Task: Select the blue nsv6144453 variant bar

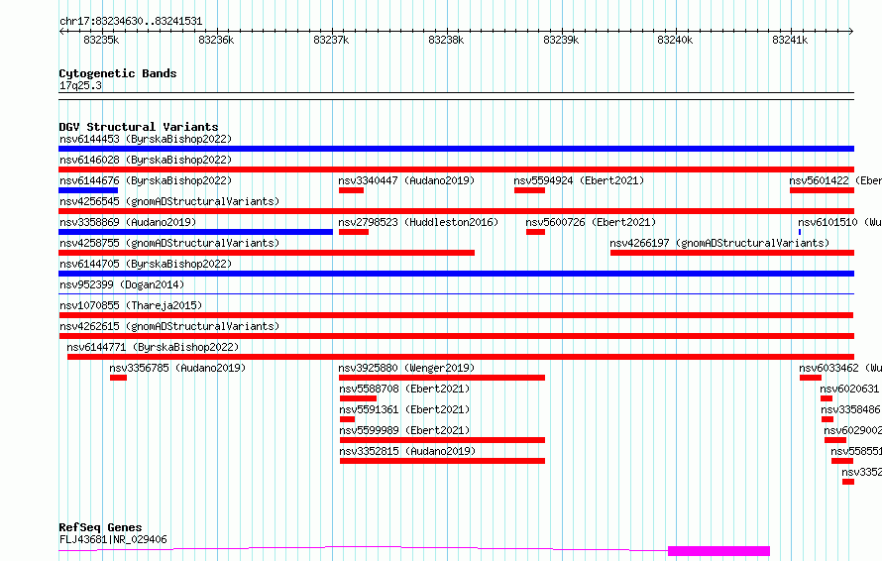Action: 456,149
